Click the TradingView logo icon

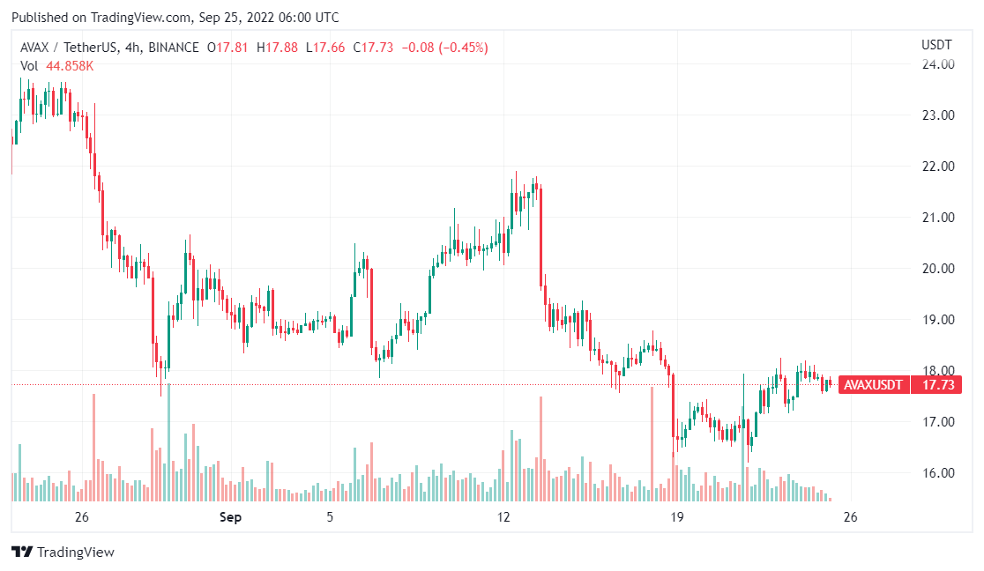coord(22,552)
